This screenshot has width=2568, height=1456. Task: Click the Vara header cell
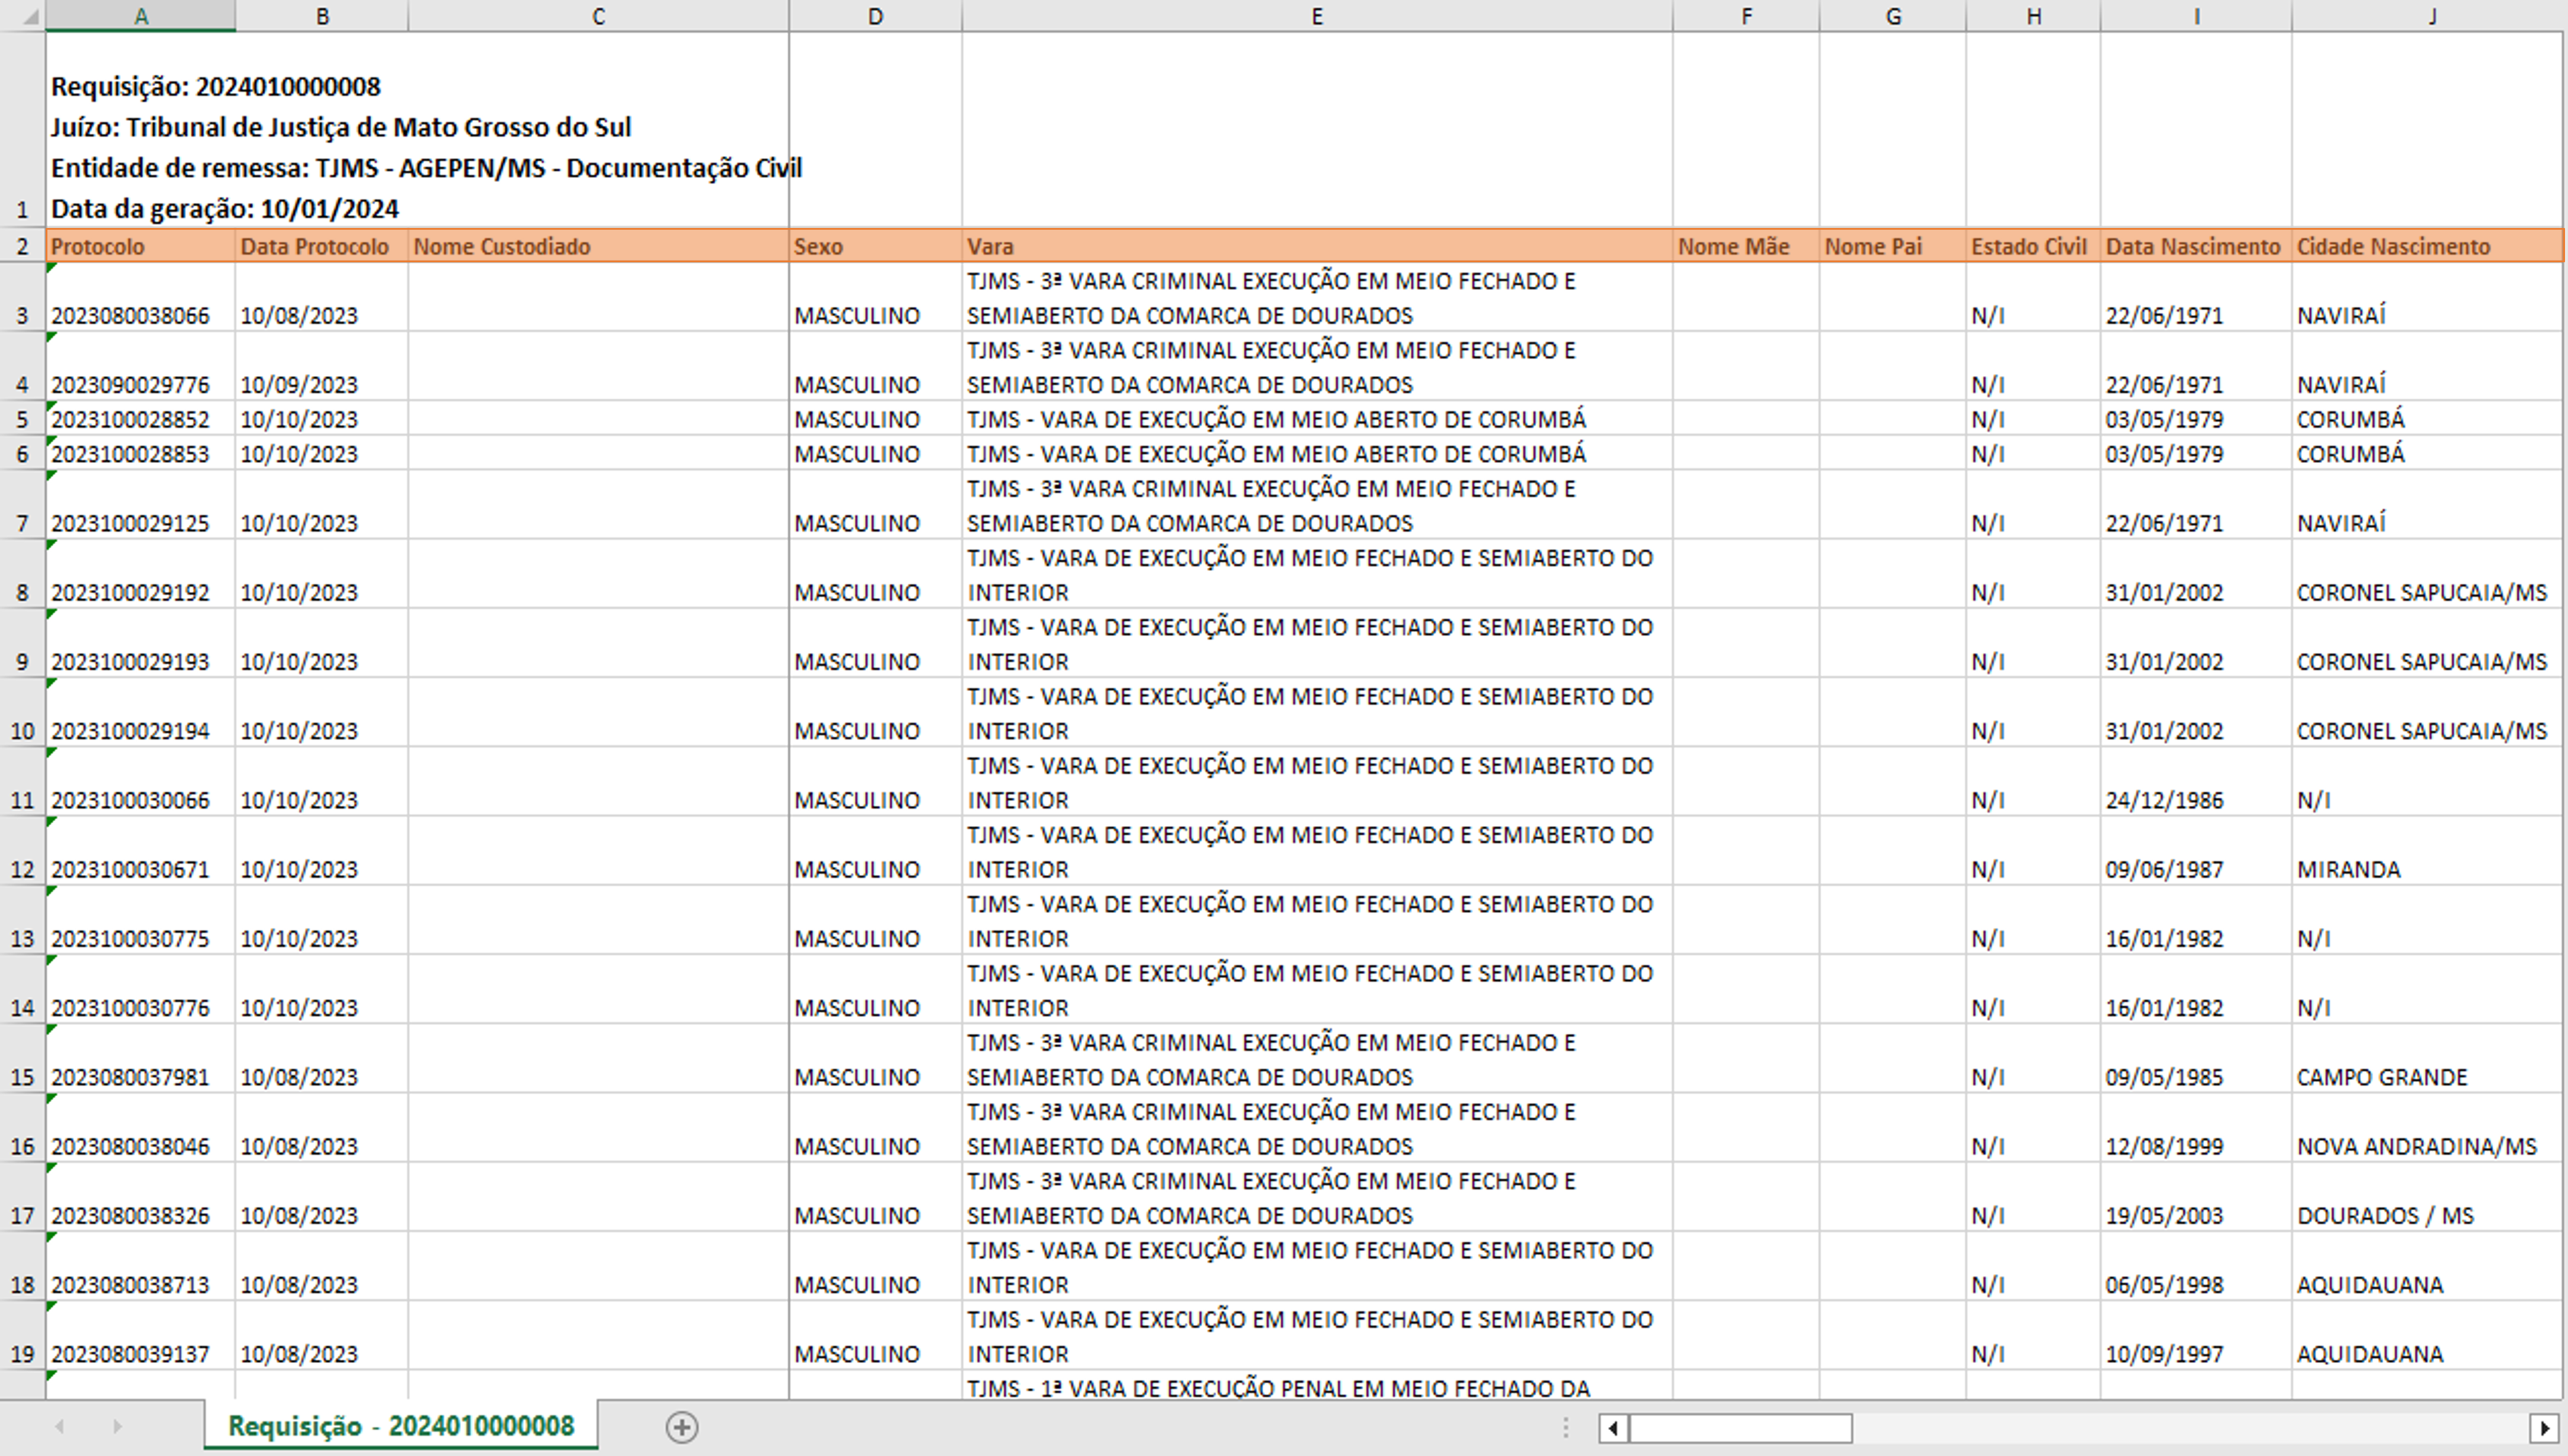(1317, 246)
